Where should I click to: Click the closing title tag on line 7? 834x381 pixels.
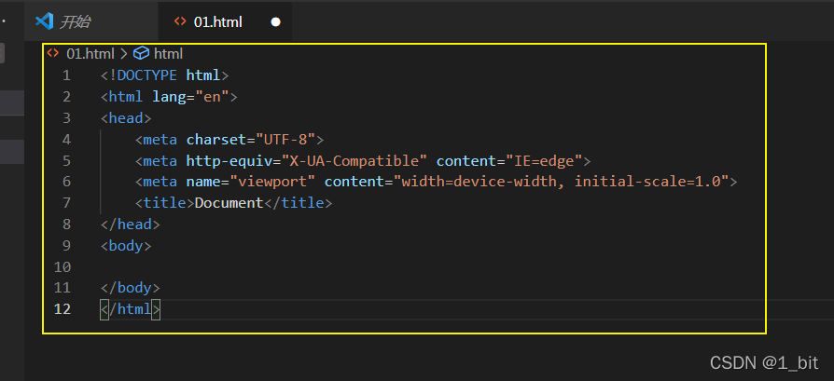(x=299, y=203)
